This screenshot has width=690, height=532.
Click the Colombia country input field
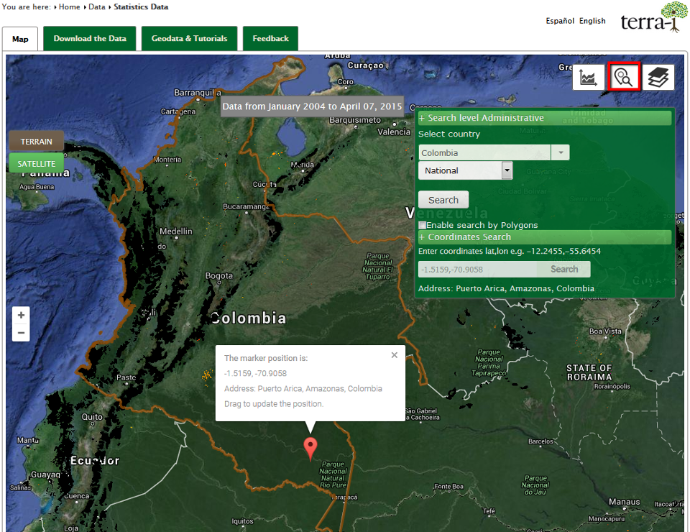tap(485, 152)
